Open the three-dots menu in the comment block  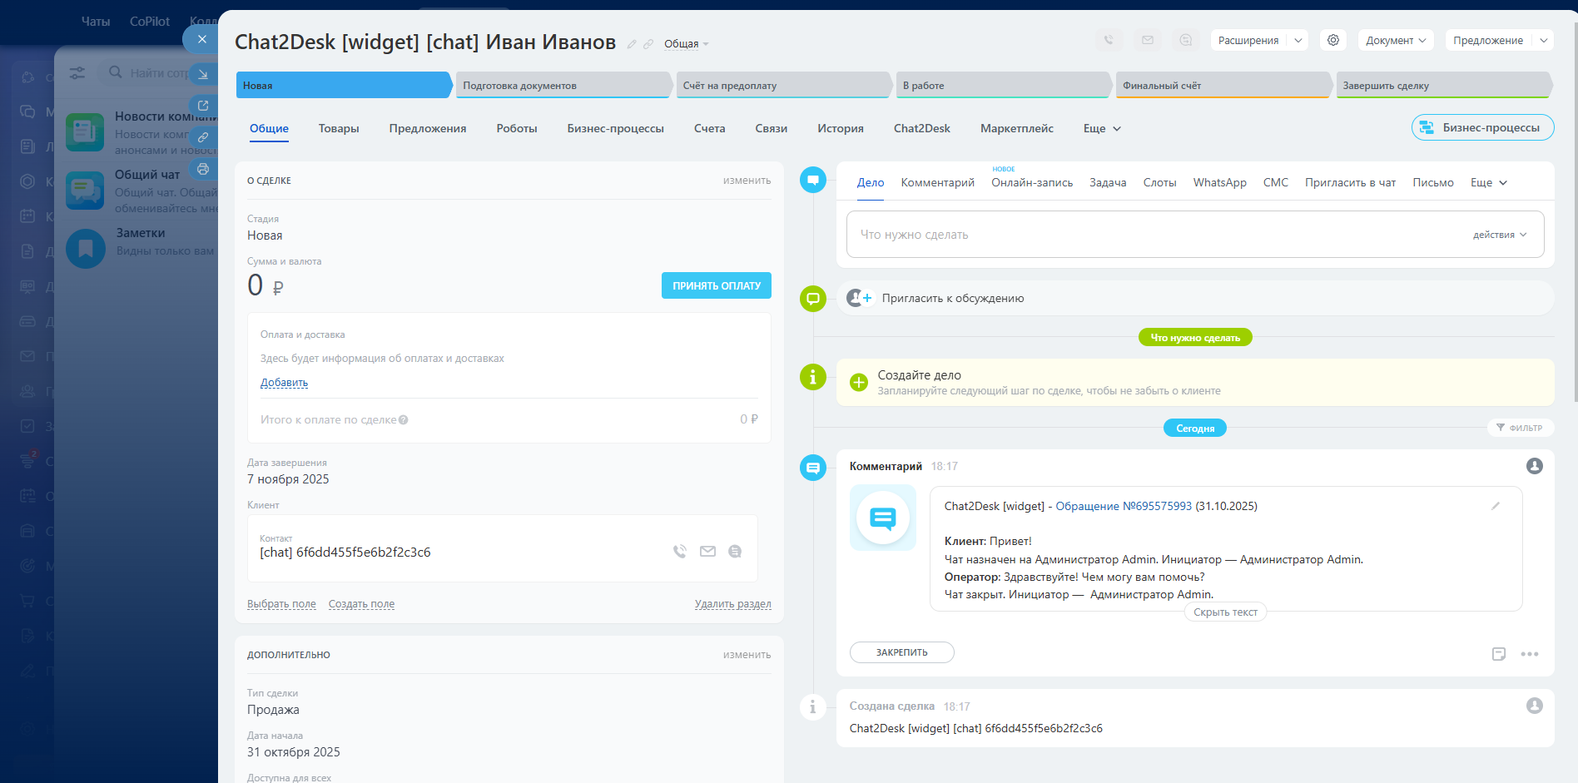(x=1529, y=654)
